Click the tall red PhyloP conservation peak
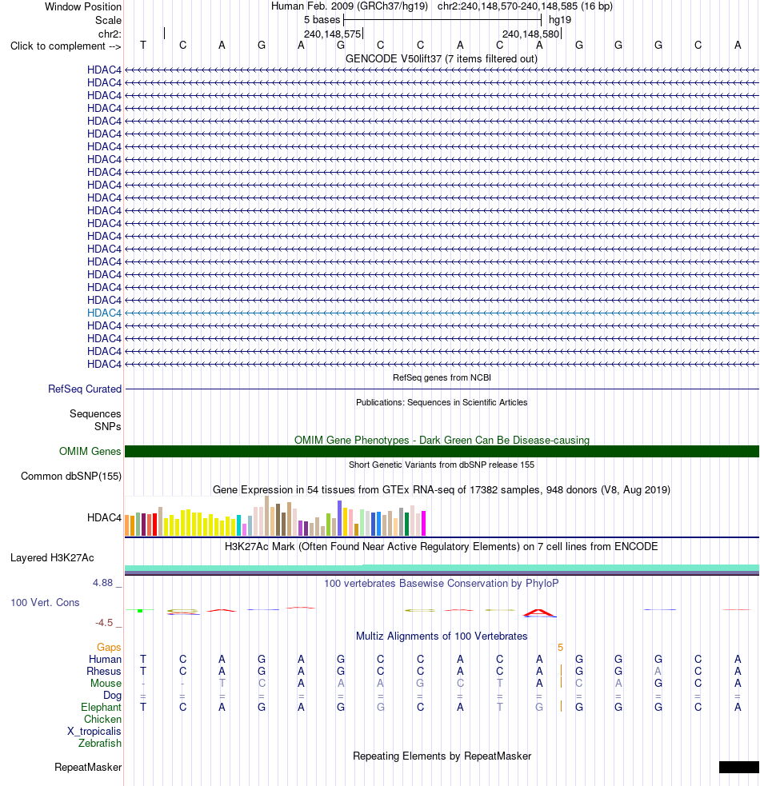The height and width of the screenshot is (786, 760). point(538,612)
